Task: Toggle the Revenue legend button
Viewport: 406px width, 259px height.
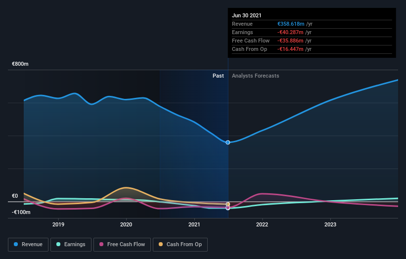Action: coord(28,245)
